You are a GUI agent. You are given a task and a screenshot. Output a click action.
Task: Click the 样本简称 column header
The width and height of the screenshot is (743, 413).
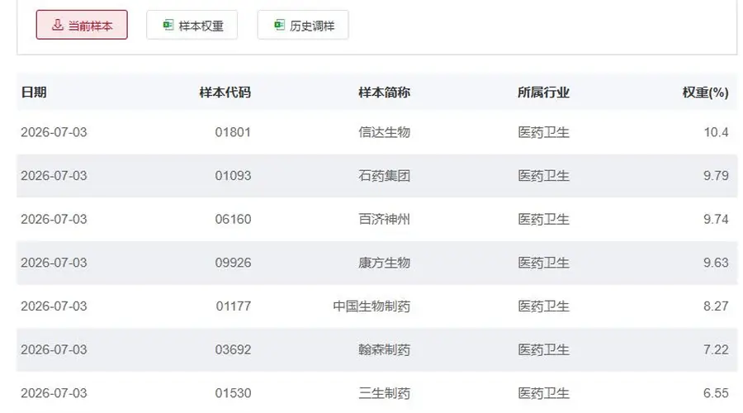384,92
